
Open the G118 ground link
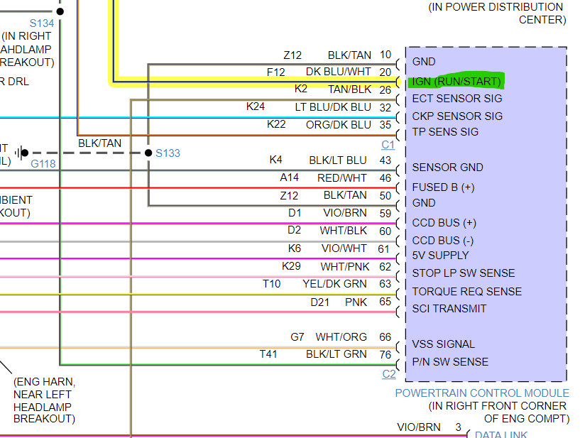click(43, 163)
